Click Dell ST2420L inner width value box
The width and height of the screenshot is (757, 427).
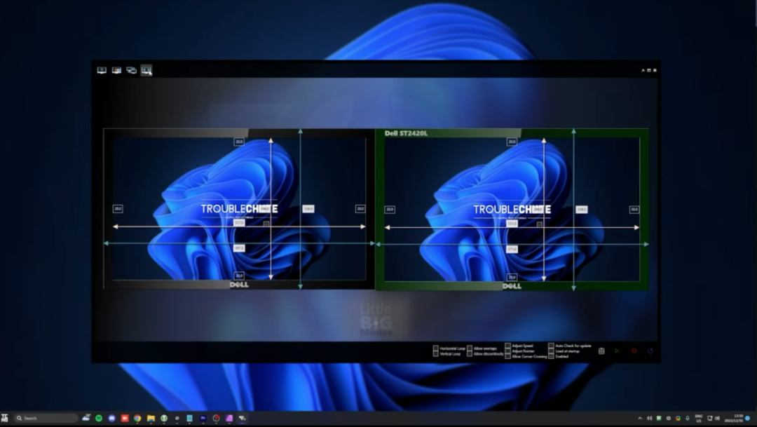coord(512,224)
